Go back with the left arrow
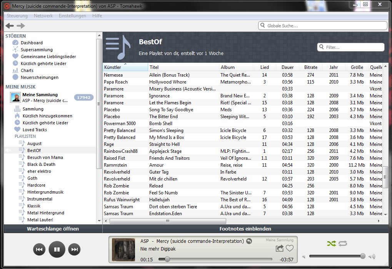 [10, 25]
